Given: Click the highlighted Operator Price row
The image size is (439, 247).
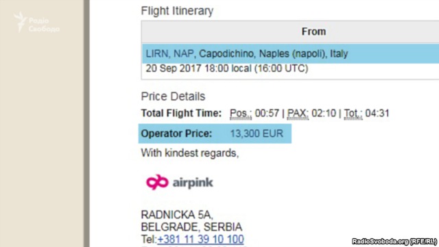Looking at the screenshot, I should 215,133.
